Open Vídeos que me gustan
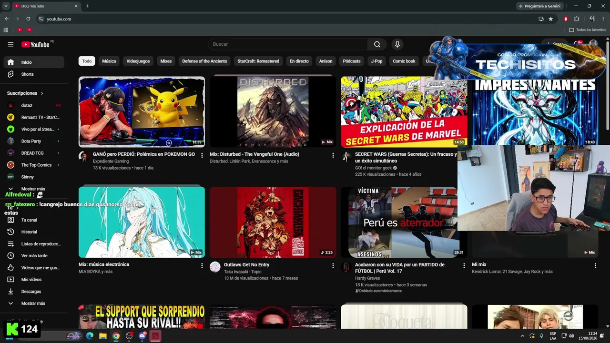 click(x=33, y=268)
